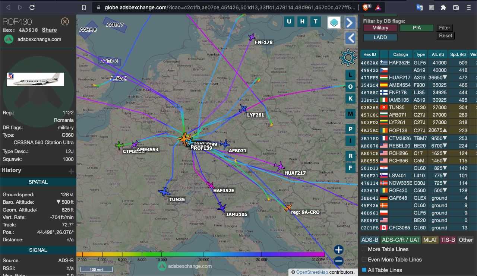Open the map layers selector
Viewport: 477px width, 276px height.
point(334,23)
